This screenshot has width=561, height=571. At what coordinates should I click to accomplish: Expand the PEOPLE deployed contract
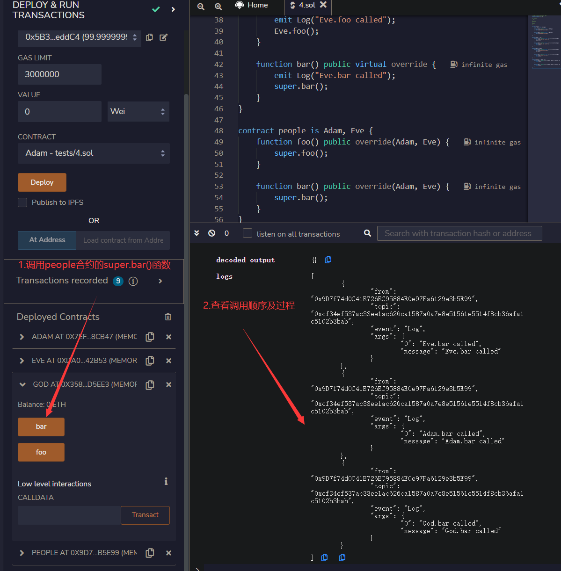tap(22, 553)
